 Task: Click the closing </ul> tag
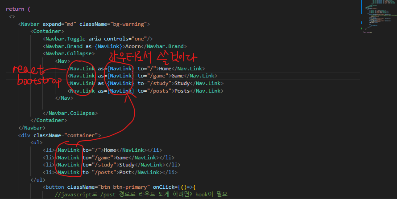[x=38, y=180]
